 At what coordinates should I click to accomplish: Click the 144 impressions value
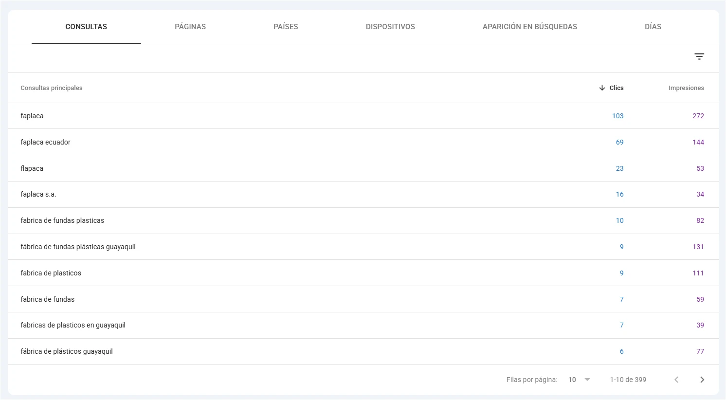pyautogui.click(x=698, y=142)
